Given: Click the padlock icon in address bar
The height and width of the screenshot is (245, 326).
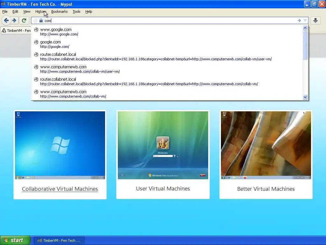Looking at the screenshot, I should point(41,20).
